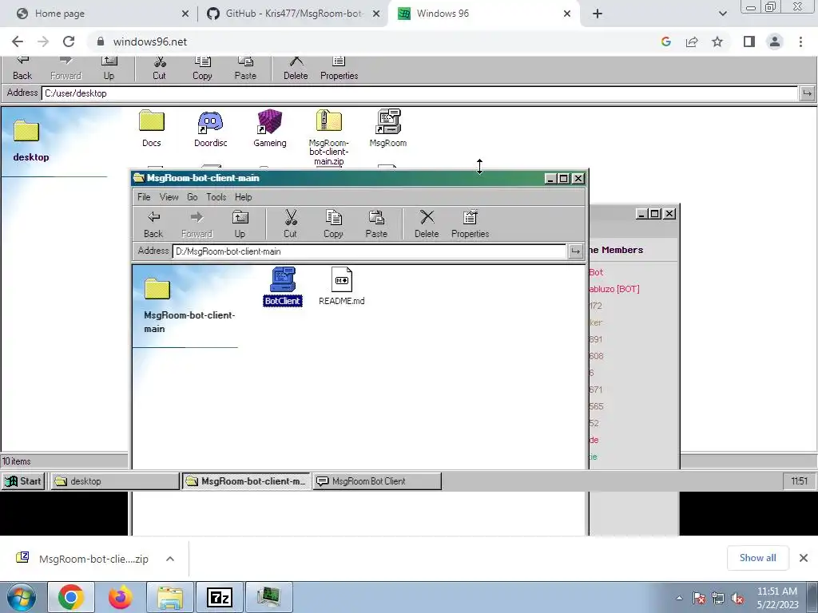This screenshot has height=613, width=818.
Task: Click Back in desktop window toolbar
Action: 22,69
